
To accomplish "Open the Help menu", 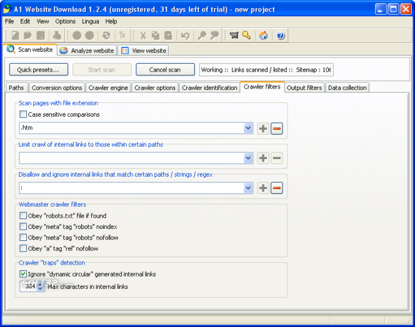I will [x=111, y=21].
